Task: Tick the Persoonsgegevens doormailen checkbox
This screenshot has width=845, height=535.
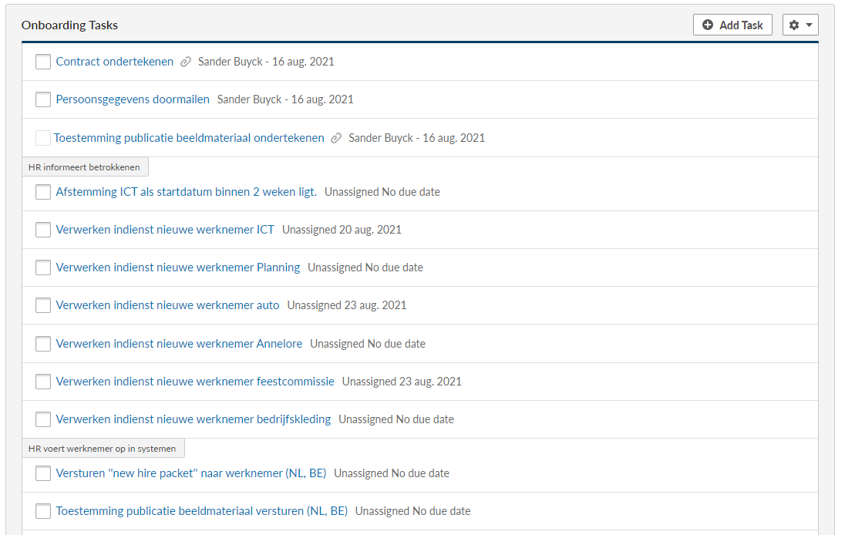Action: tap(43, 99)
